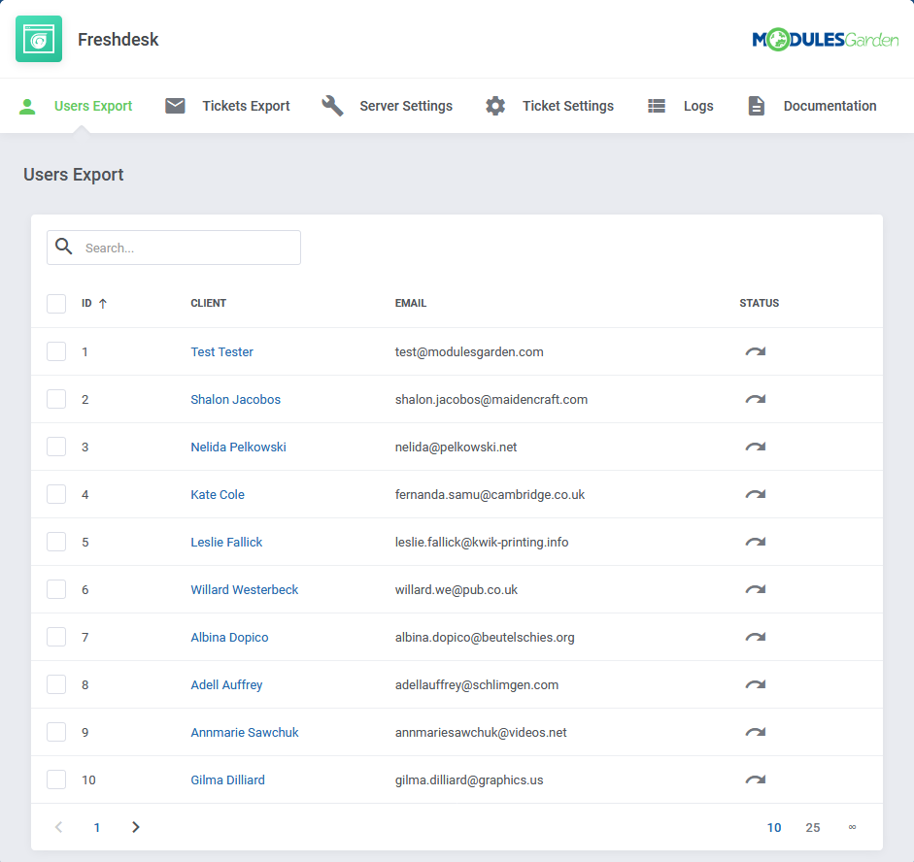This screenshot has height=862, width=914.
Task: Tick the select-all checkbox in table header
Action: (56, 304)
